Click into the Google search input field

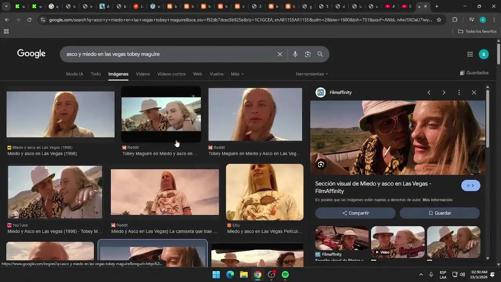168,54
